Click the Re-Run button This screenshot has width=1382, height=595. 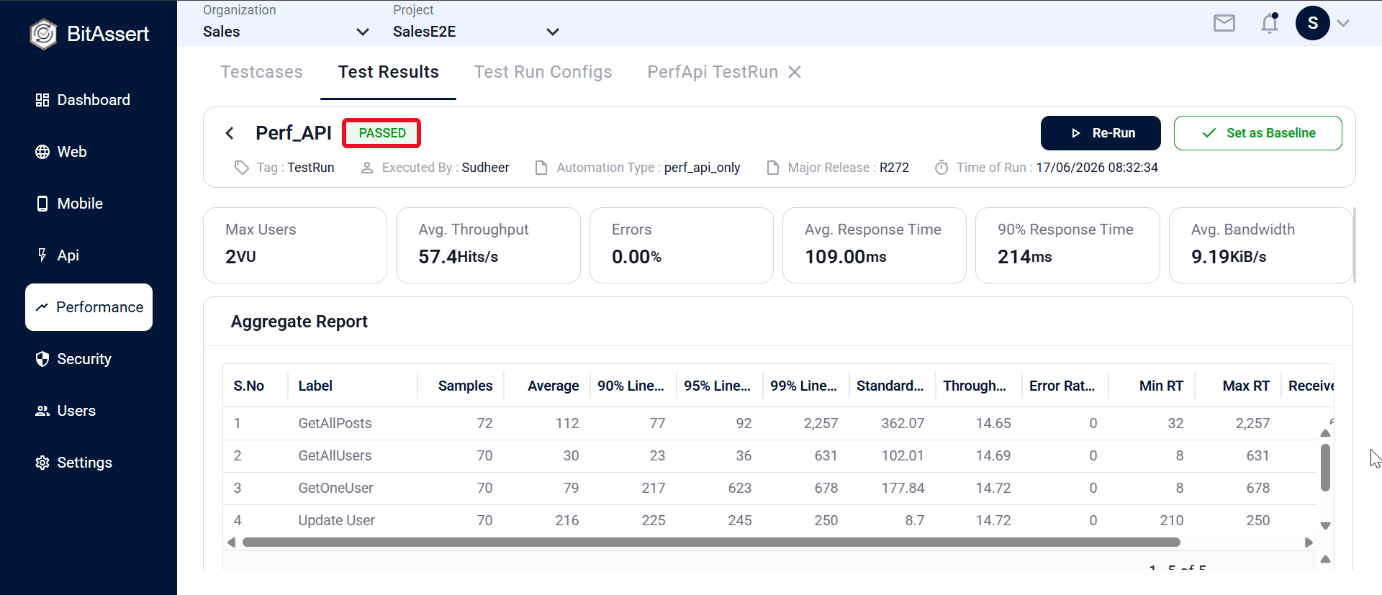[x=1101, y=133]
